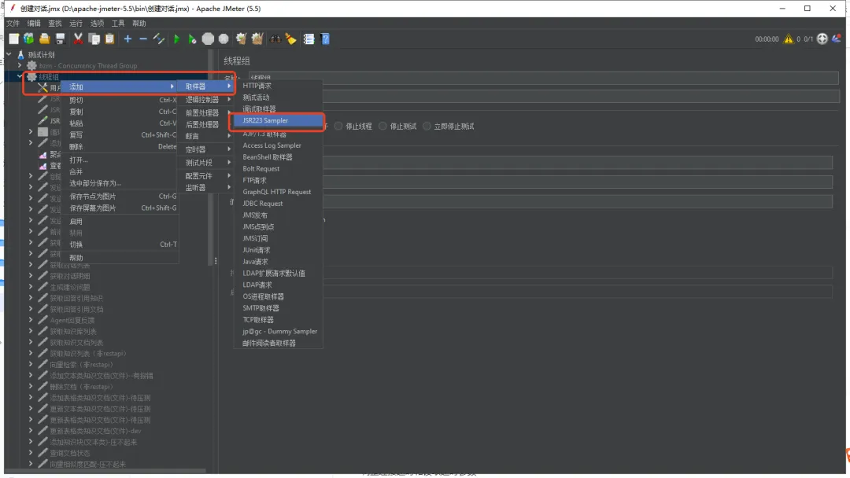Select HTTP请求 in the sampler submenu

[257, 86]
